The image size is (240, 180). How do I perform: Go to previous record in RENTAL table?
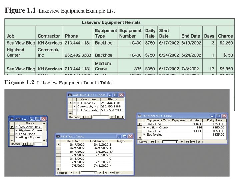tap(76, 173)
